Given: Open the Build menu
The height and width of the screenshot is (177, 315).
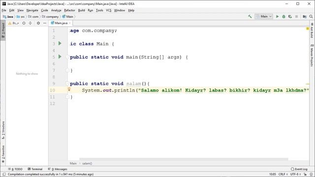Looking at the screenshot, I should click(x=81, y=10).
